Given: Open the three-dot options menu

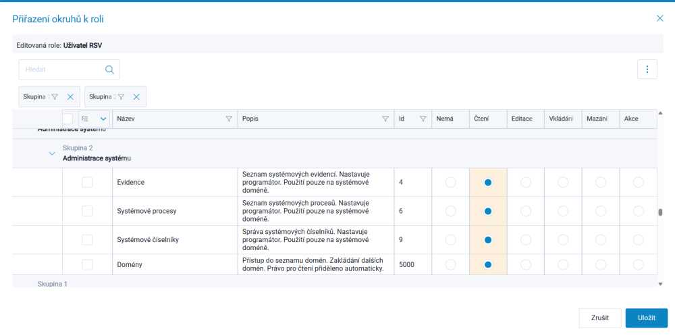Looking at the screenshot, I should point(647,69).
